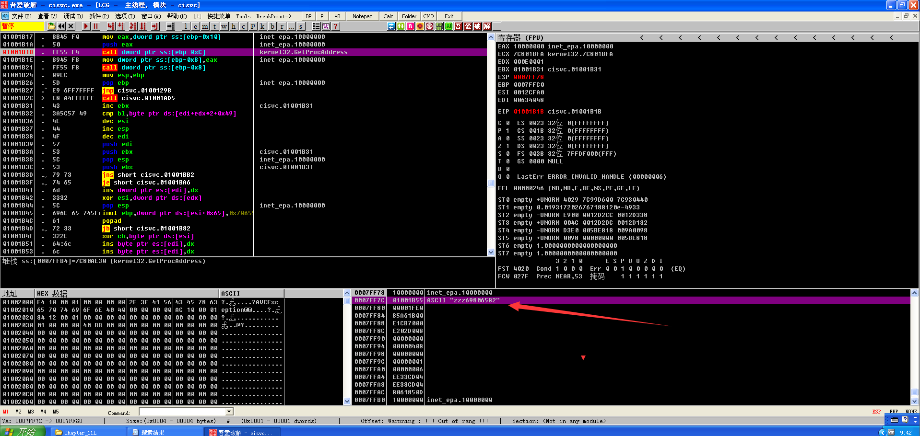The image size is (920, 436).
Task: Click the BP shortcut button
Action: (x=308, y=16)
